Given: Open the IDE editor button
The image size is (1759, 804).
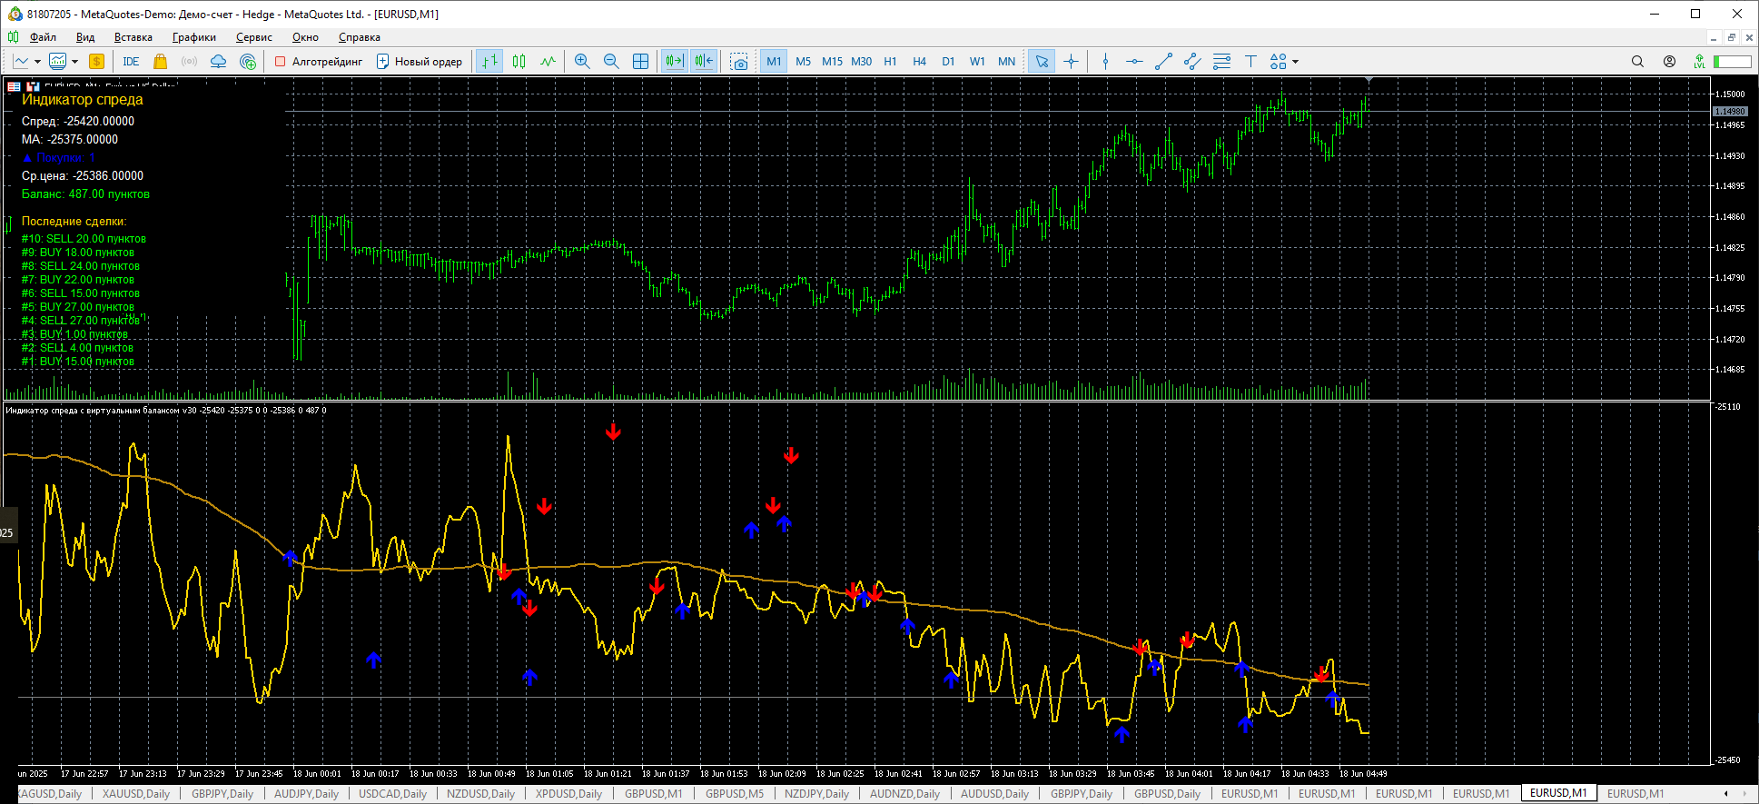Looking at the screenshot, I should coord(131,62).
